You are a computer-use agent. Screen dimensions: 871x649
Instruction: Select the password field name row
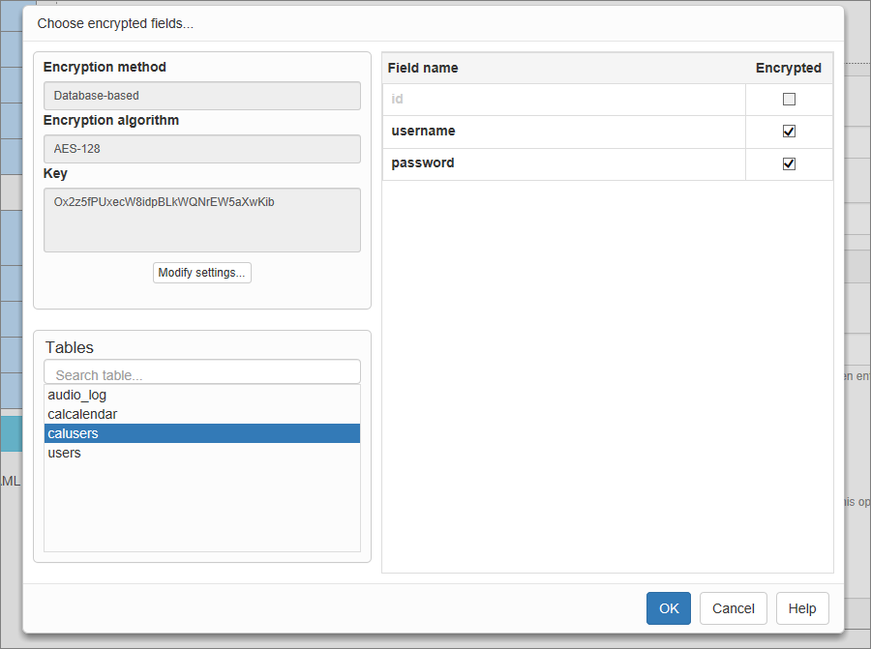point(423,163)
